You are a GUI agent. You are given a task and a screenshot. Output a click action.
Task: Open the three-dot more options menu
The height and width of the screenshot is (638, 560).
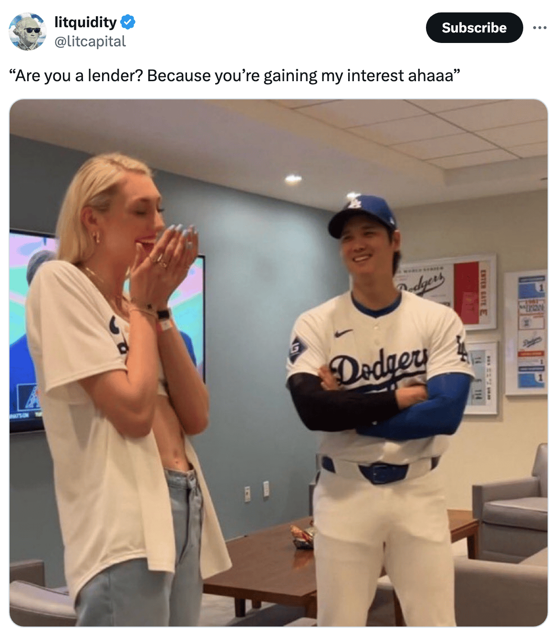[x=539, y=28]
